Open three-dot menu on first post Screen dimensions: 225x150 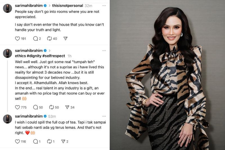click(x=104, y=6)
